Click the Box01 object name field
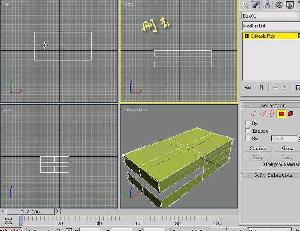This screenshot has width=300, height=231. (x=270, y=16)
